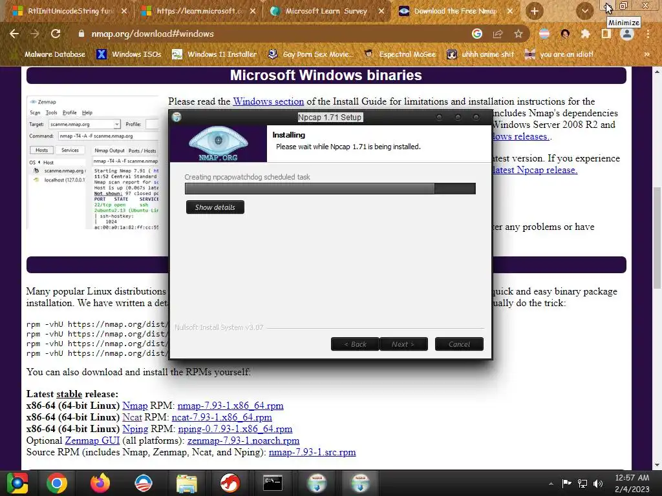Click the Ncat link
662x496 pixels.
(x=132, y=417)
